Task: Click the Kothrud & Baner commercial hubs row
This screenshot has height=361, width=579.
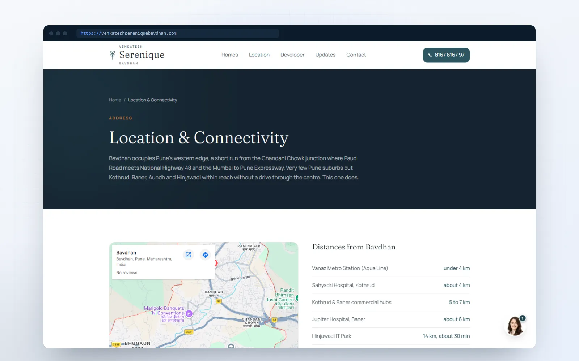Action: (x=391, y=302)
